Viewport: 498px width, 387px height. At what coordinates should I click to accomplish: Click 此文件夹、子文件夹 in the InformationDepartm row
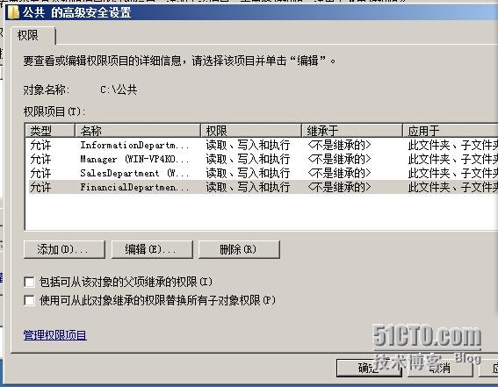453,145
